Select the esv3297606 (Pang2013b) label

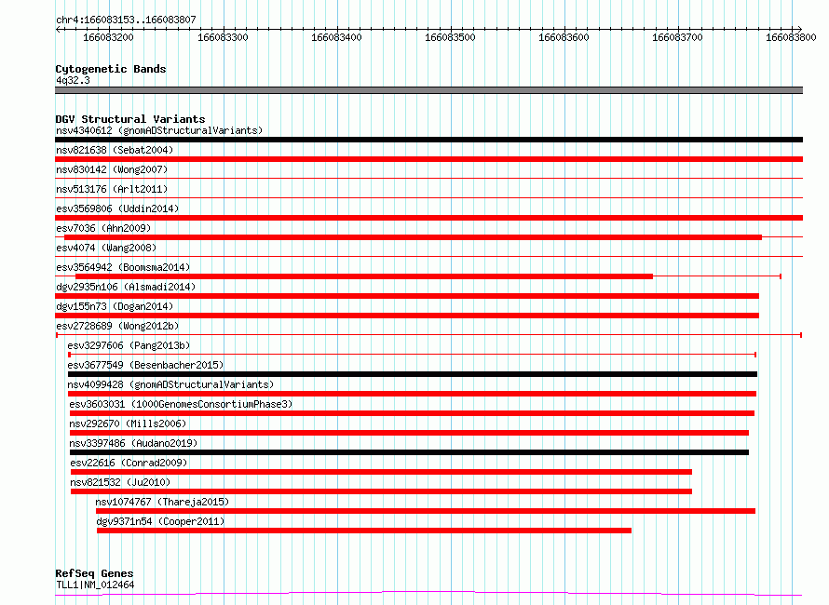click(x=129, y=345)
